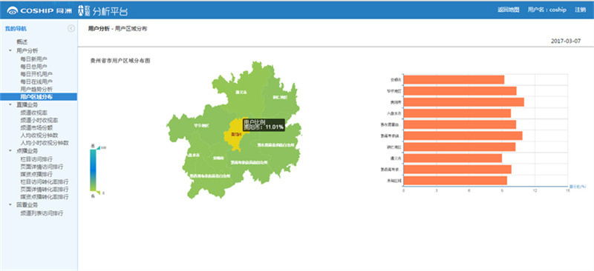The width and height of the screenshot is (594, 271).
Task: Log out via 注销
Action: 581,10
